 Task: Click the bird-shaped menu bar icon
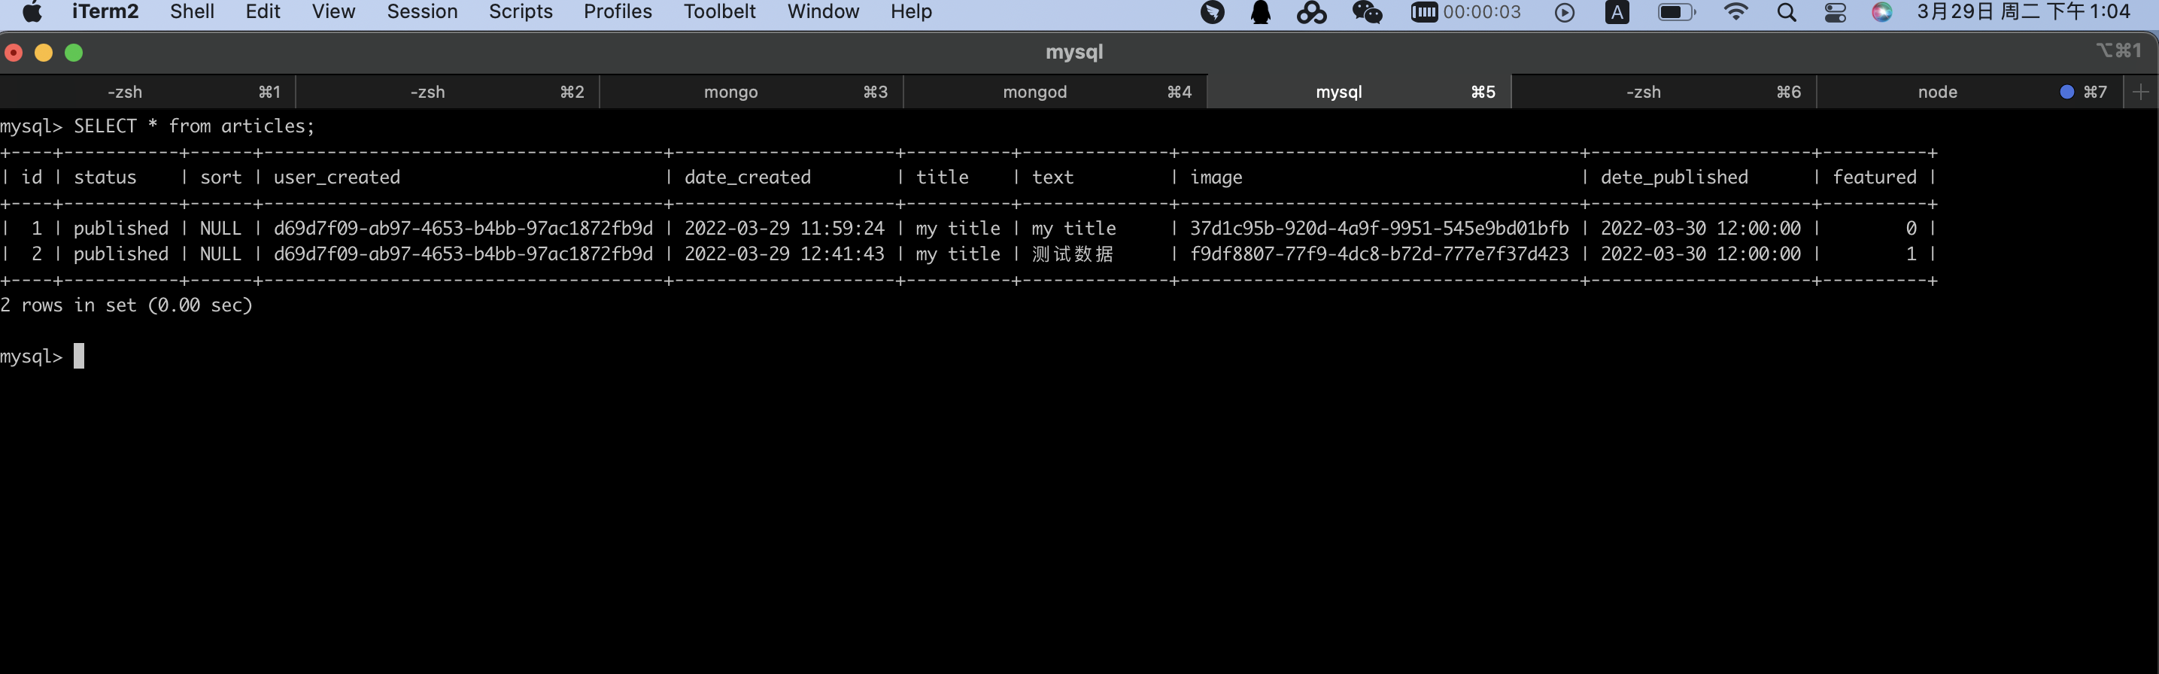pyautogui.click(x=1212, y=13)
